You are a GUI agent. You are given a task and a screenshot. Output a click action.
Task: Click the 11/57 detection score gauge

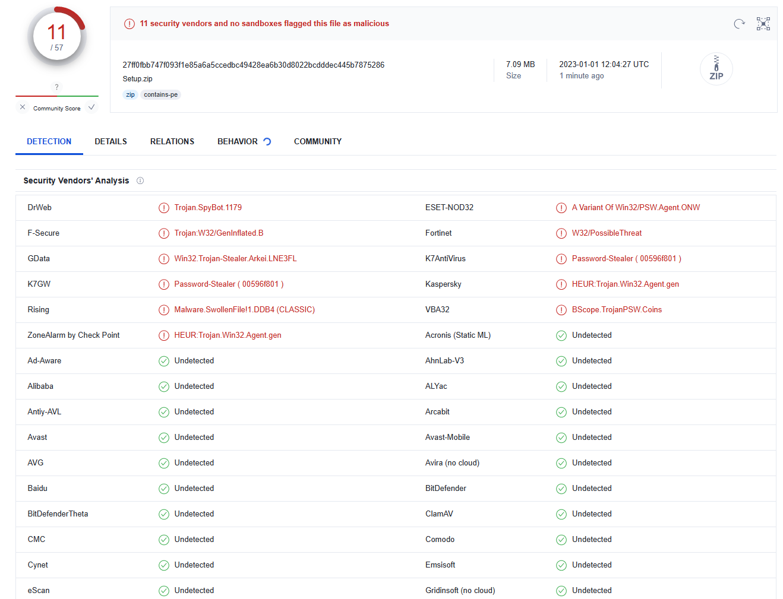pyautogui.click(x=56, y=37)
